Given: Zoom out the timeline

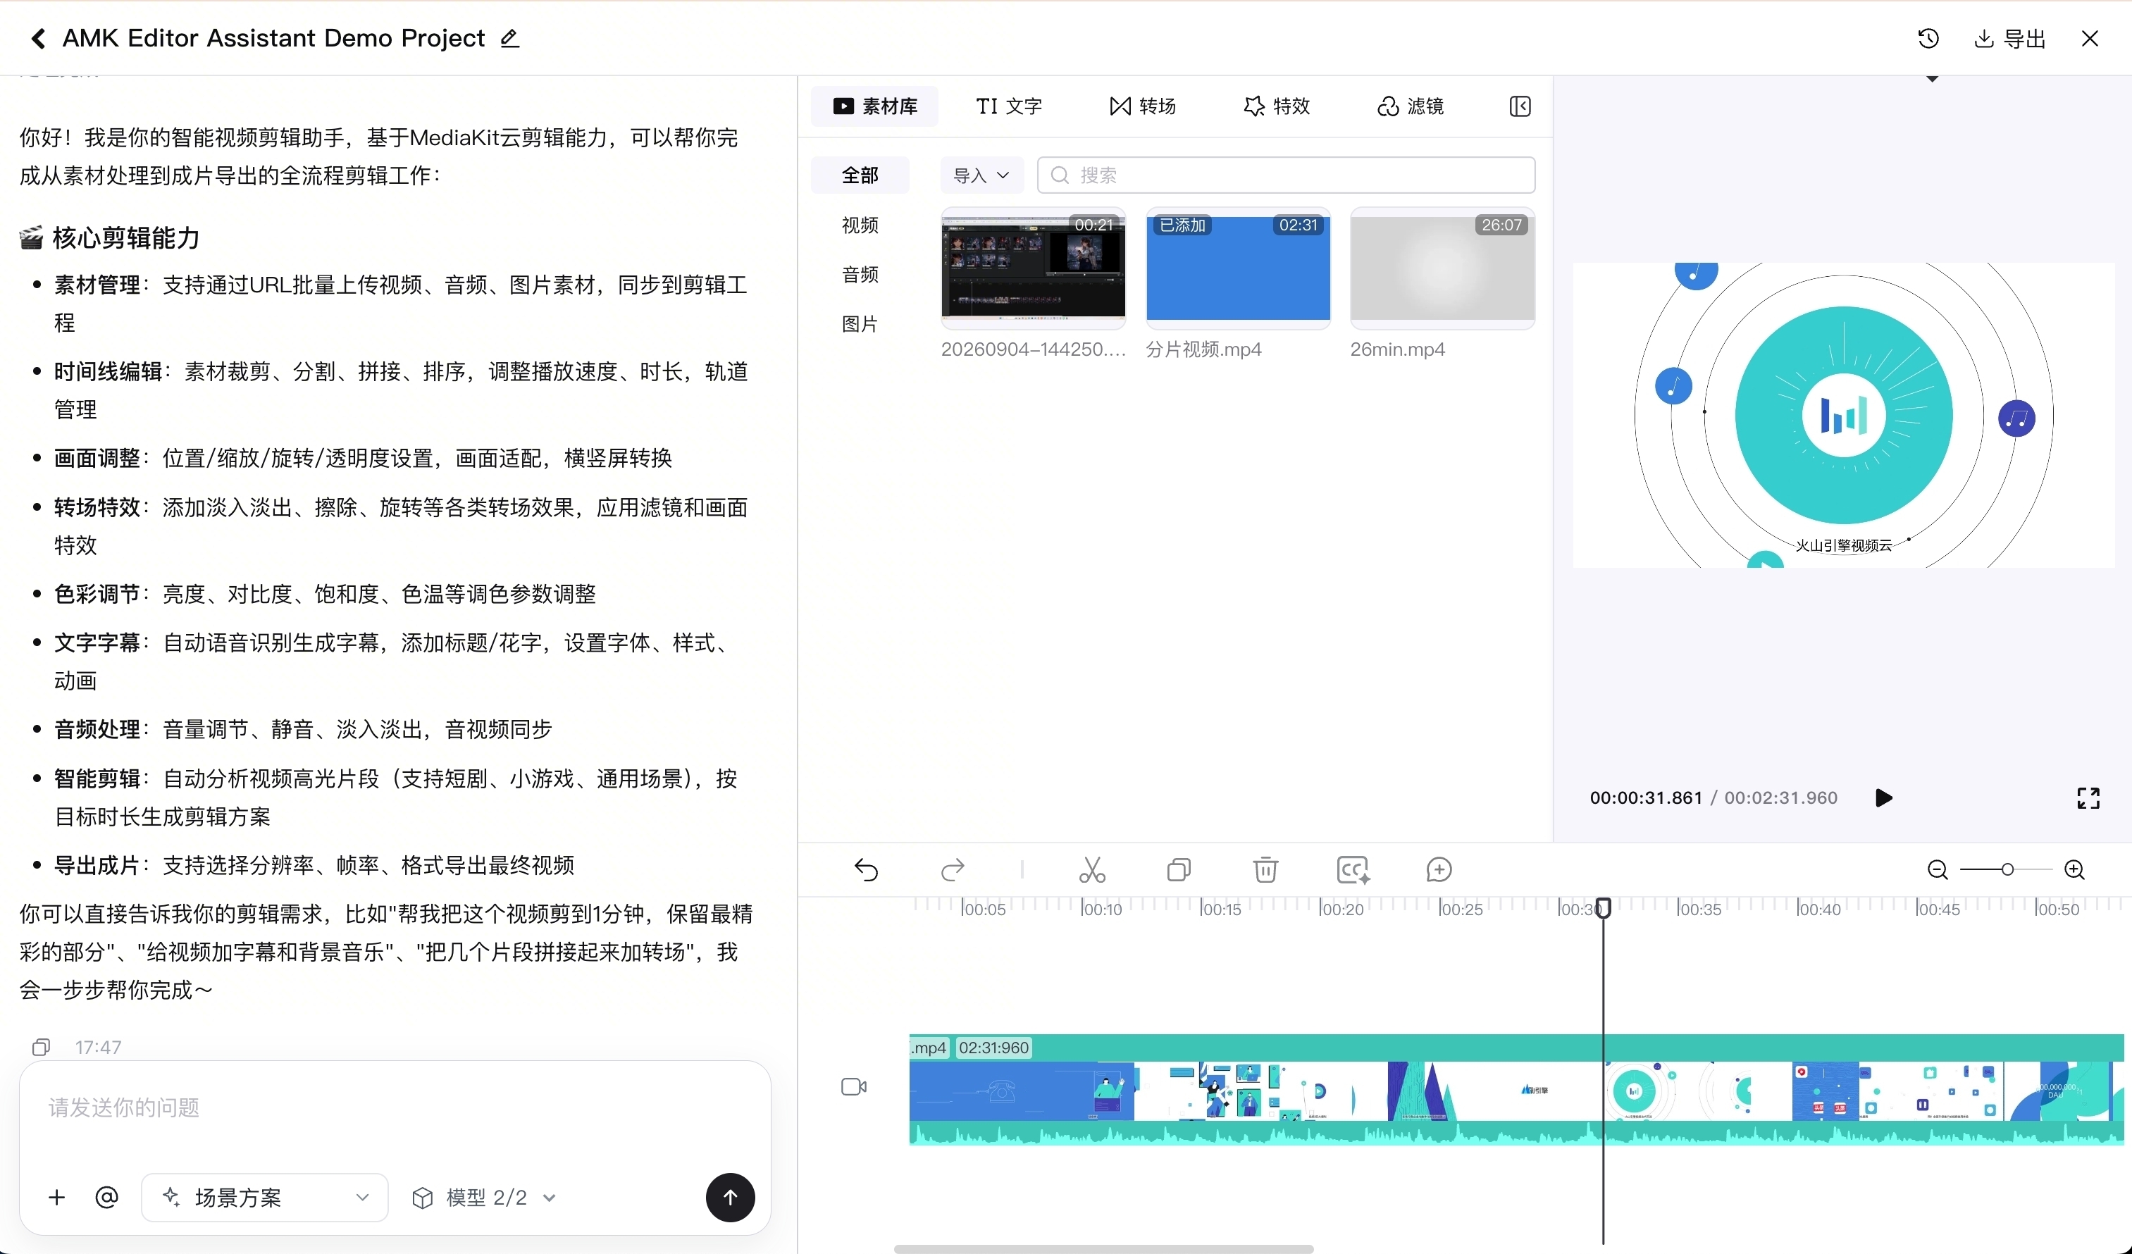Looking at the screenshot, I should [x=1938, y=870].
